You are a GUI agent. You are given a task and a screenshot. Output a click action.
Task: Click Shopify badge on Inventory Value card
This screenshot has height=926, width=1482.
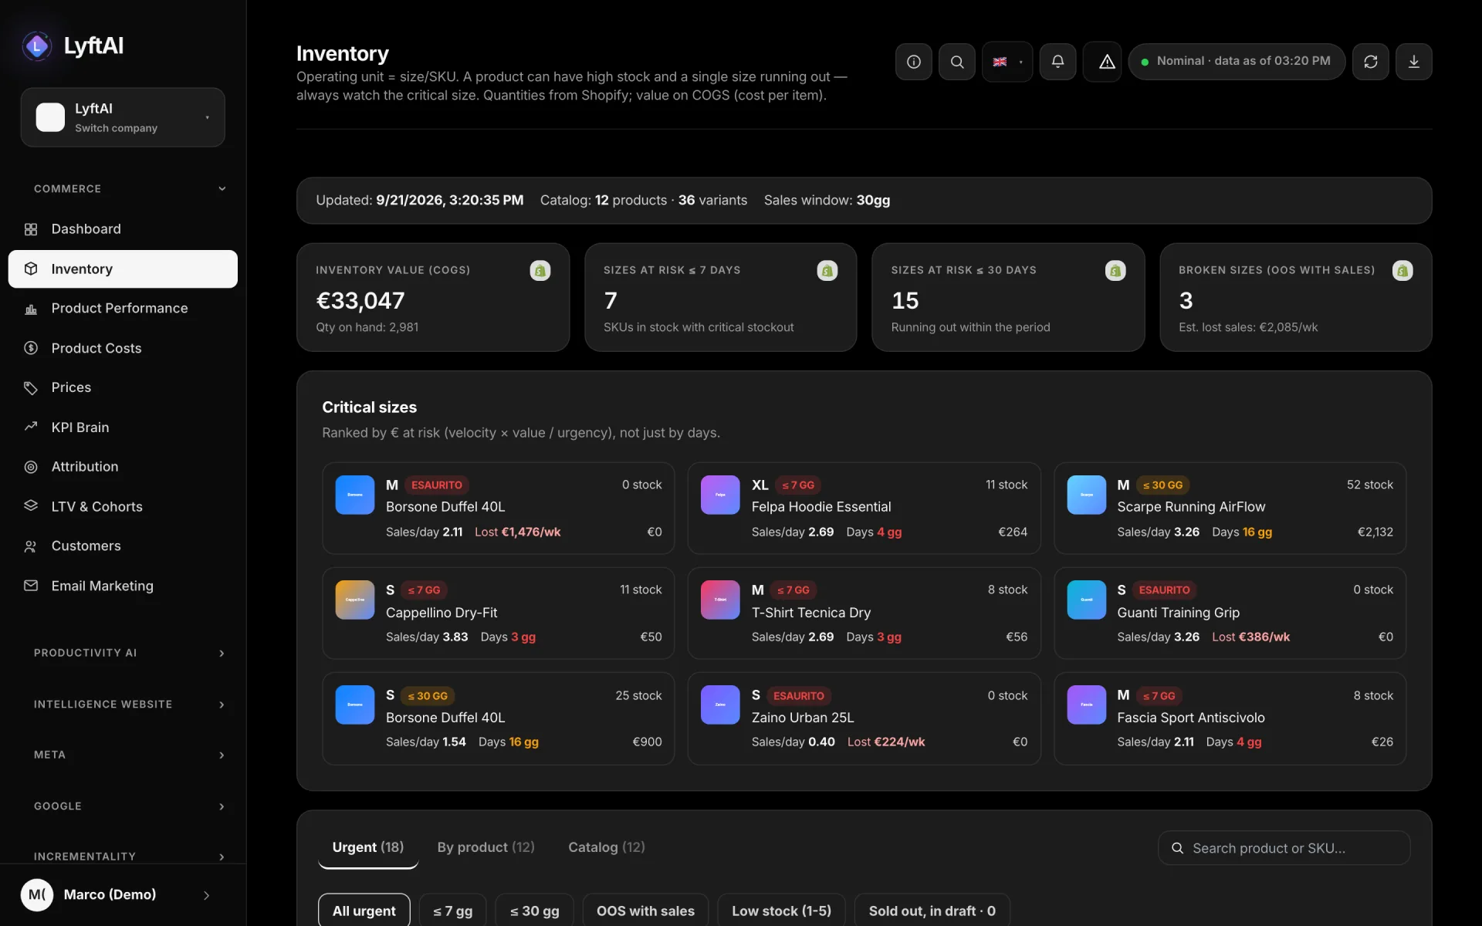pyautogui.click(x=540, y=271)
